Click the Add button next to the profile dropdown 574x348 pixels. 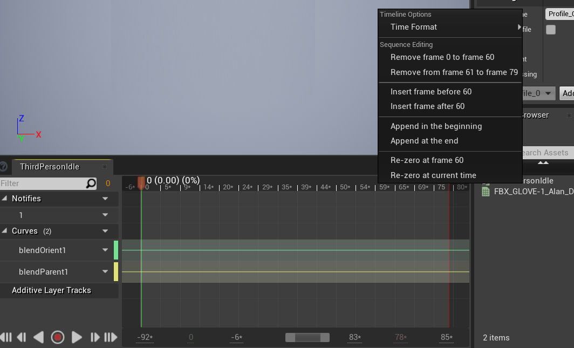(566, 93)
